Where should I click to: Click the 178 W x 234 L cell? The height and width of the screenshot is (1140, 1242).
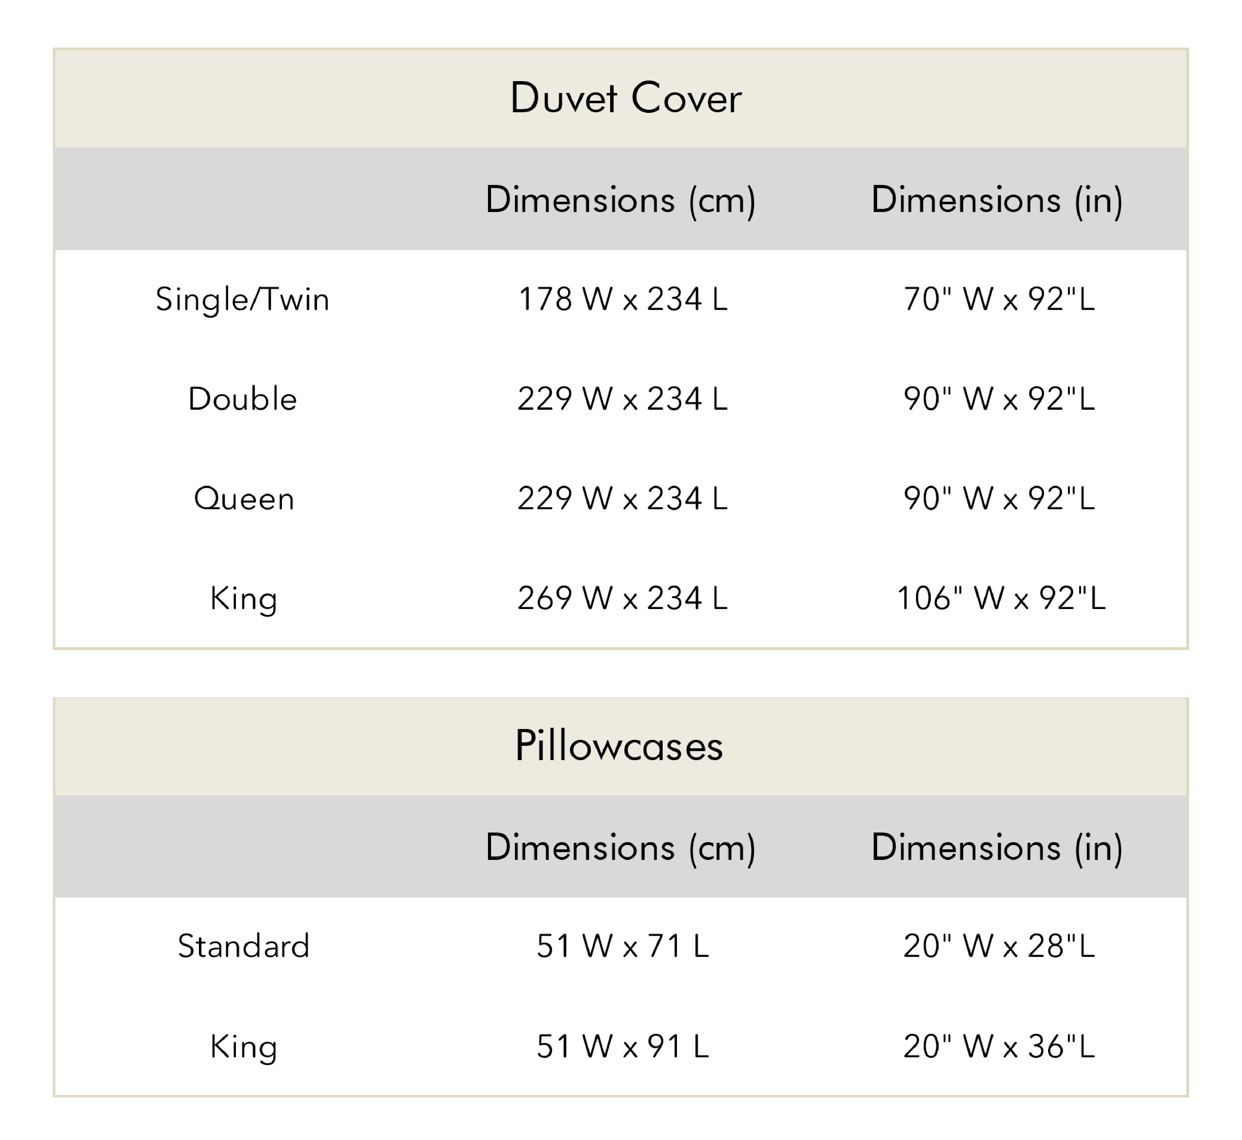623,300
